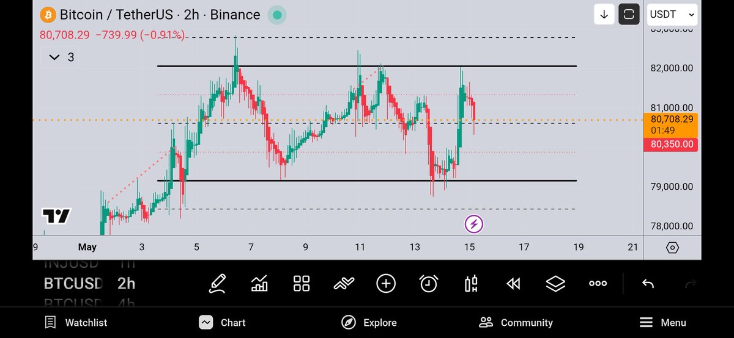Expand the collapsed indicators legend showing 3

(61, 57)
